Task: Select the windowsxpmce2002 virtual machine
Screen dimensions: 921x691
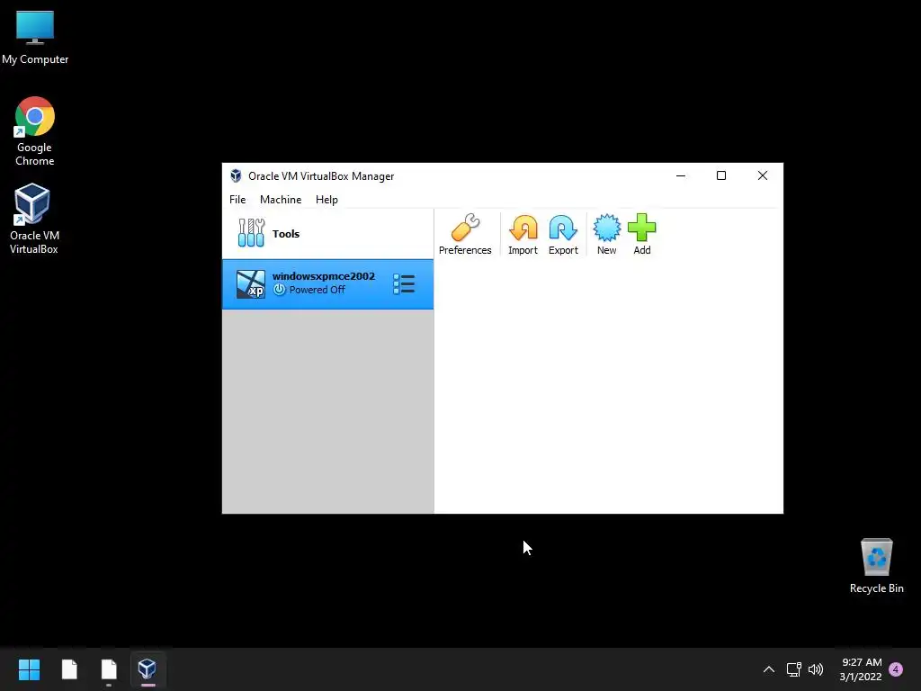Action: pos(327,283)
